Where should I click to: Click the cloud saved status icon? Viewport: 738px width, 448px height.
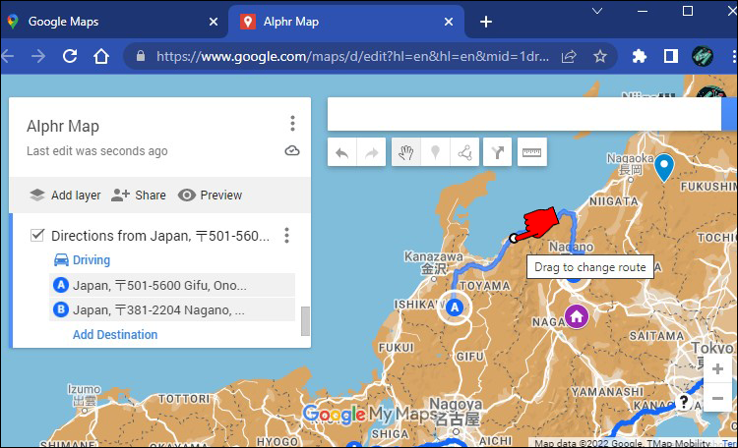tap(291, 150)
